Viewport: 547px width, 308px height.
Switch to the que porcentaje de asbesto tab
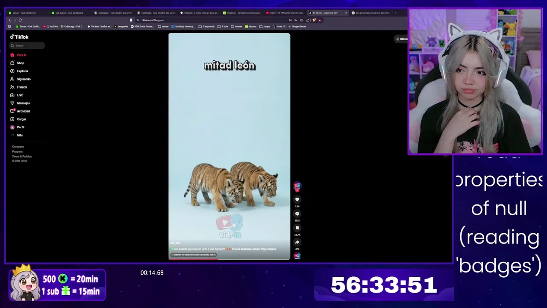pos(371,13)
